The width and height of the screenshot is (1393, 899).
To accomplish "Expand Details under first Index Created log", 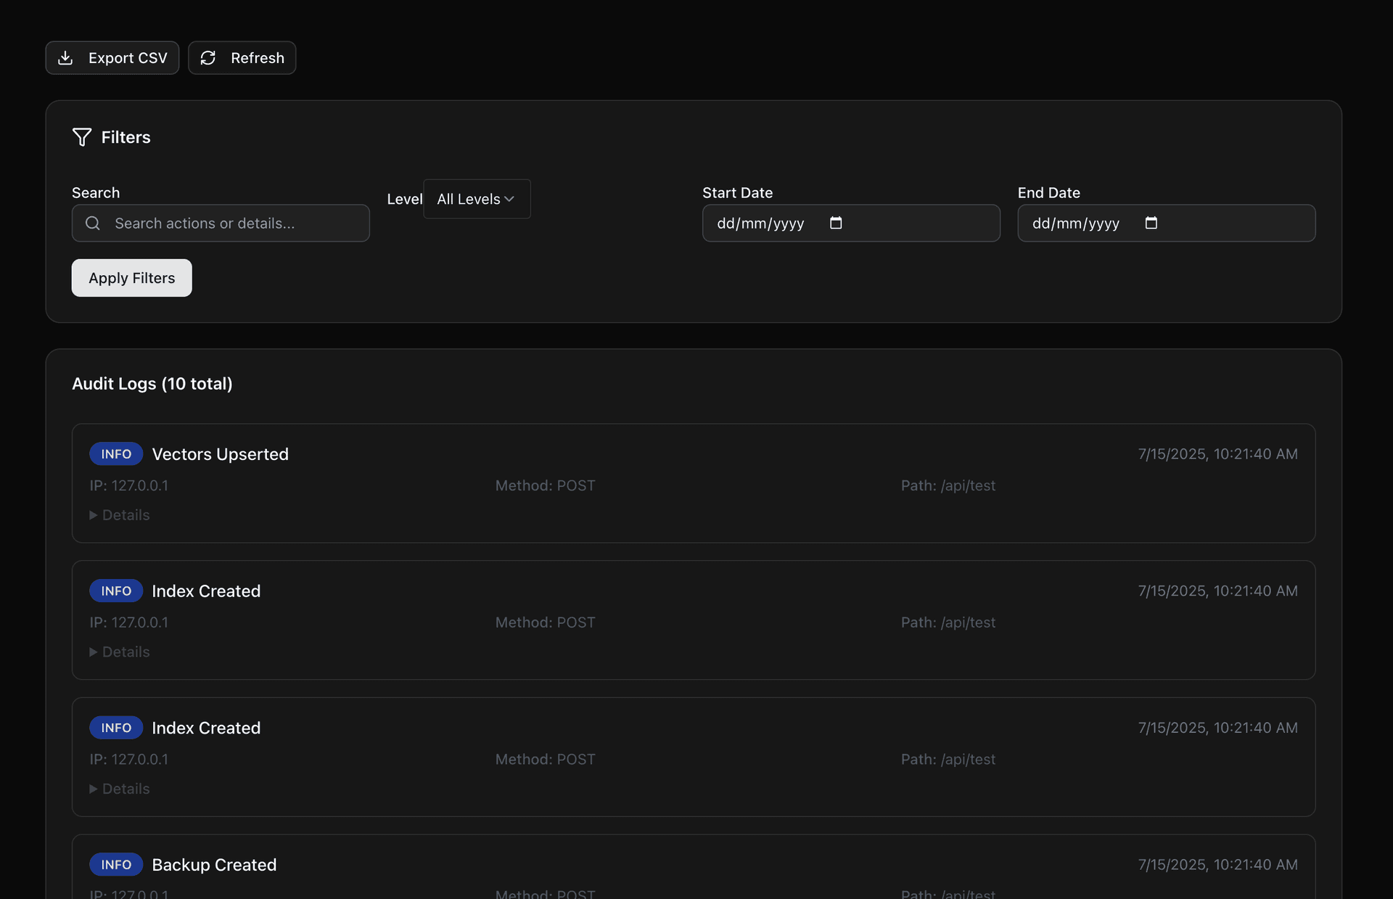I will [x=120, y=652].
